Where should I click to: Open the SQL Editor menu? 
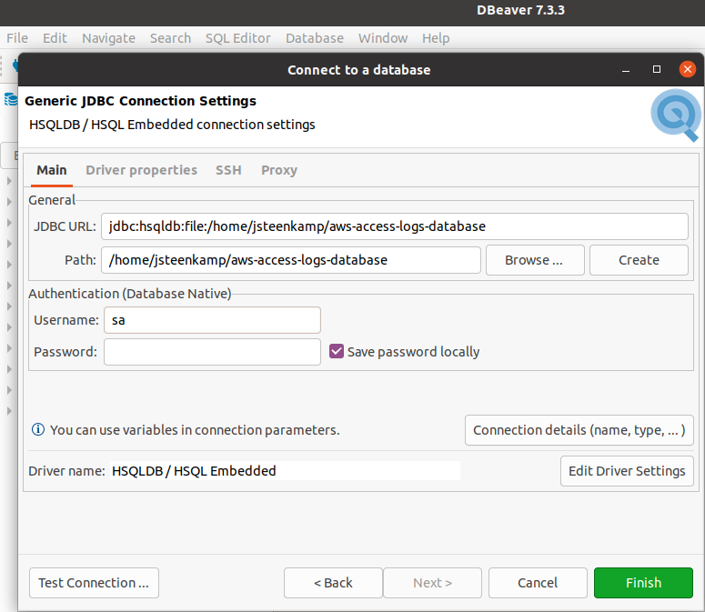coord(237,38)
